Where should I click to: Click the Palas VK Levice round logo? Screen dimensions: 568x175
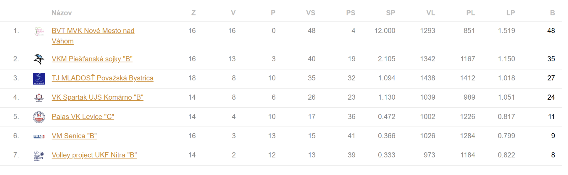pos(39,117)
